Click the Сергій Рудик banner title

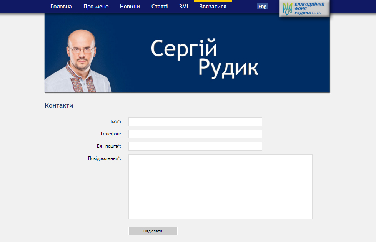coord(204,58)
